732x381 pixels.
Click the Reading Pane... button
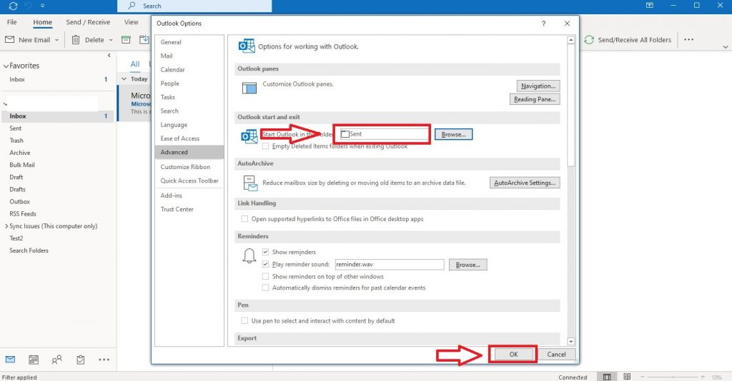(x=535, y=99)
